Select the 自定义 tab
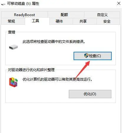Image resolution: width=123 pixels, height=133 pixels. point(102,15)
